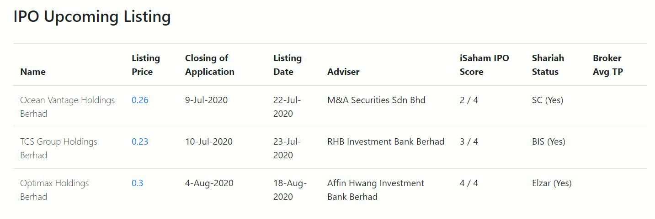Click the Adviser column header
The width and height of the screenshot is (655, 219).
(343, 72)
